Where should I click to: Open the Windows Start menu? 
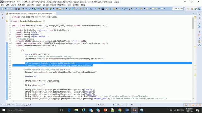coord(3,110)
